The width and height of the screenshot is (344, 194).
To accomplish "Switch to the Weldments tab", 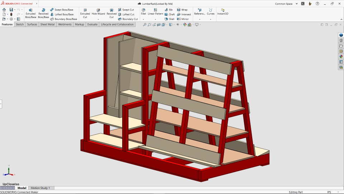I will [x=65, y=24].
